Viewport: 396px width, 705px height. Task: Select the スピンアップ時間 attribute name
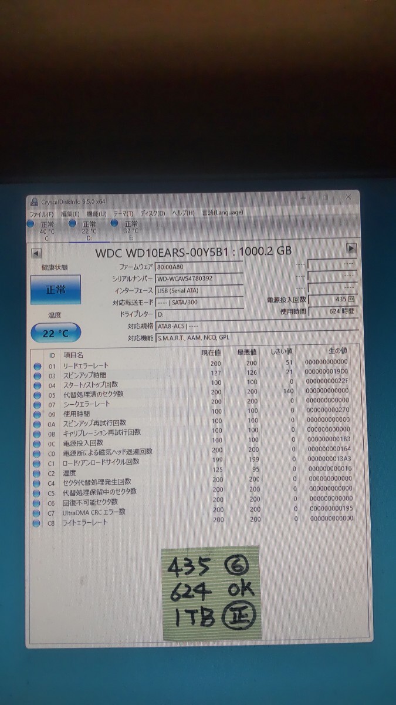[84, 375]
